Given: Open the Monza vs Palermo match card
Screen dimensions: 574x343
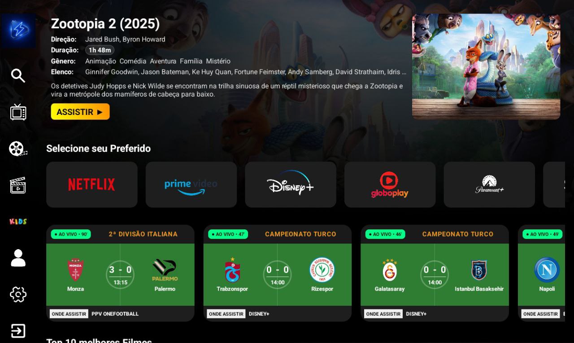Looking at the screenshot, I should click(120, 273).
